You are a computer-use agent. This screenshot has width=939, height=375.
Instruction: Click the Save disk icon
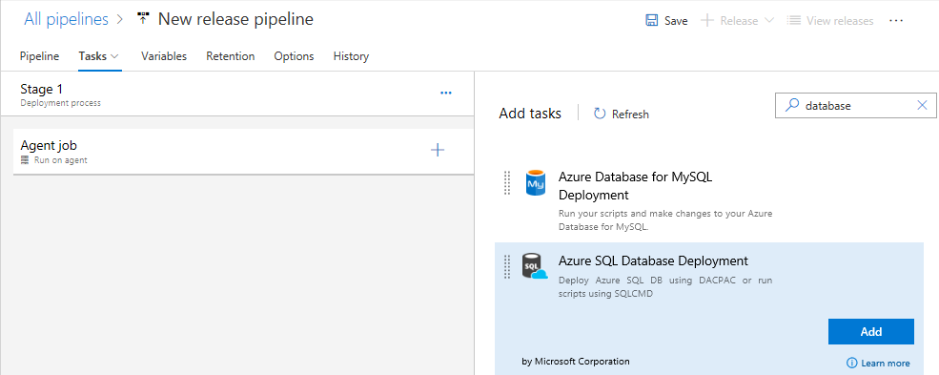651,20
